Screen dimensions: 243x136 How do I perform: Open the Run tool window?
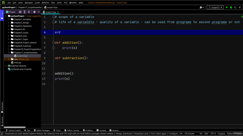[x=27, y=130]
